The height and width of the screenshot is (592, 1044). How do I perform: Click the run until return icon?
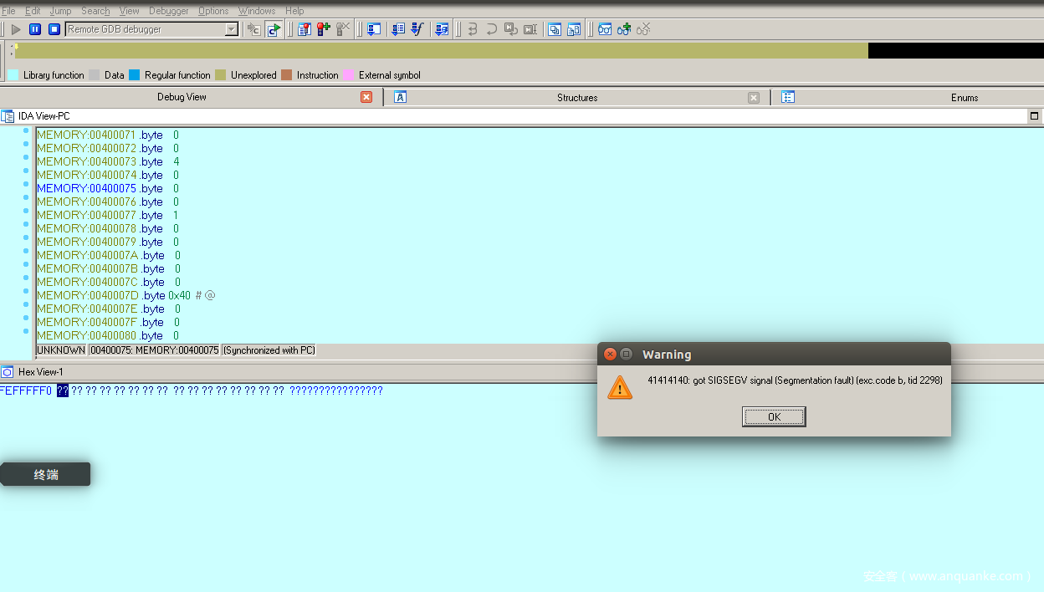pos(510,29)
